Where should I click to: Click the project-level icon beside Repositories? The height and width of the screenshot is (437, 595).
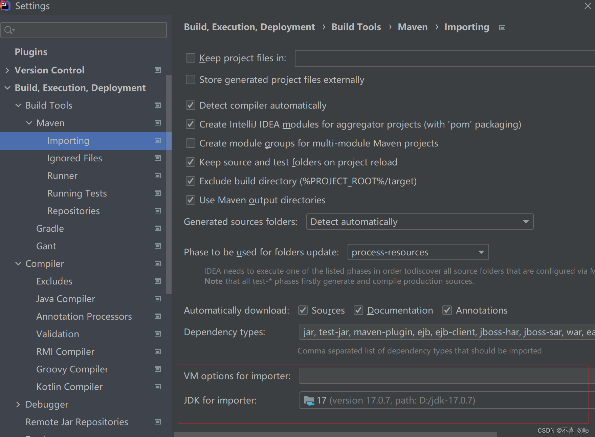click(158, 211)
